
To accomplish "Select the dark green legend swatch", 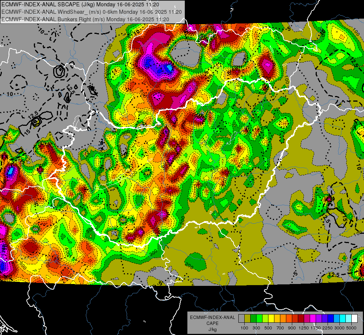I will pos(253,319).
